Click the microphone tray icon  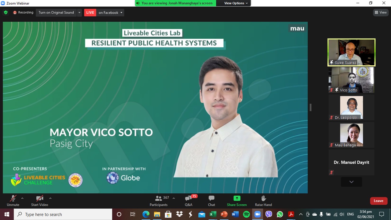[321, 214]
